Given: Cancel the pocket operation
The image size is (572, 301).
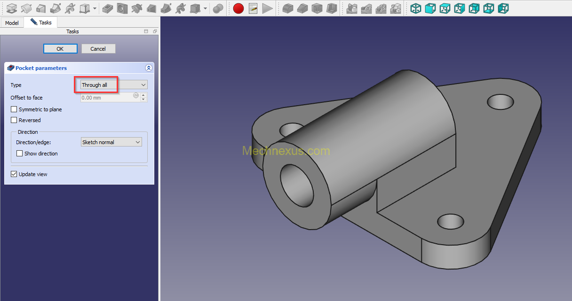Looking at the screenshot, I should pyautogui.click(x=98, y=49).
